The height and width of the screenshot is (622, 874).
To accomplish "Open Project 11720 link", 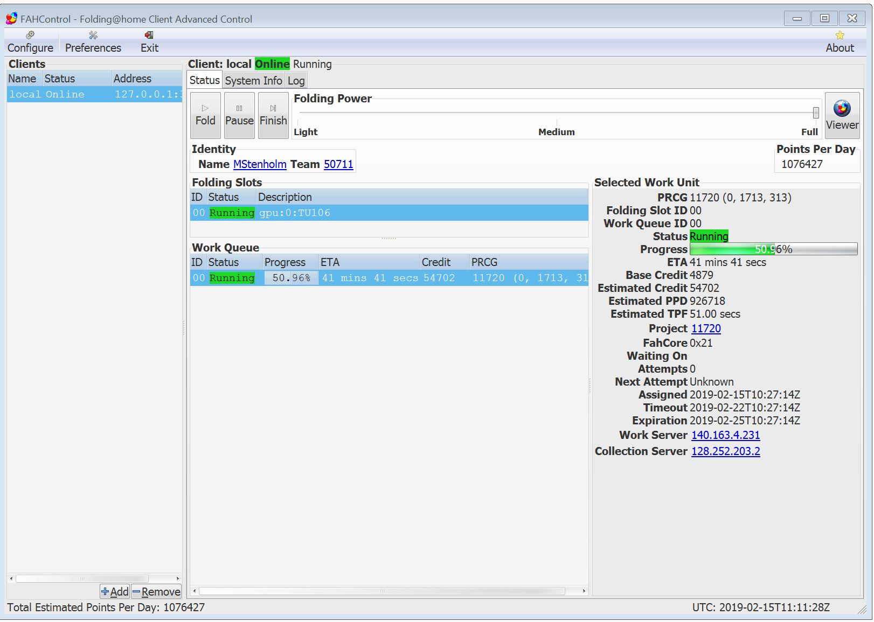I will pyautogui.click(x=706, y=329).
